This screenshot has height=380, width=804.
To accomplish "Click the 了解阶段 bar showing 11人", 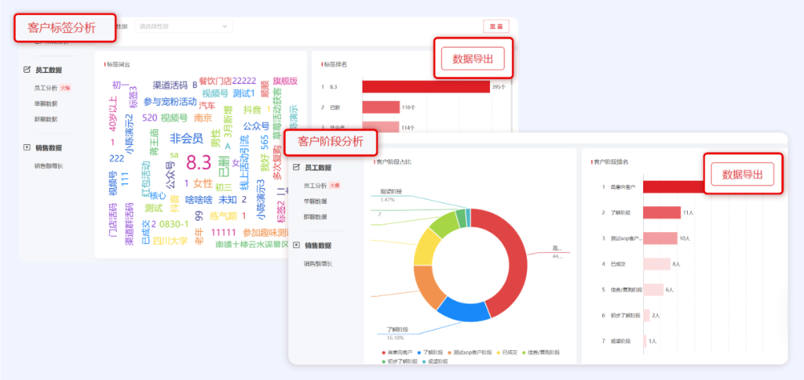I will pos(662,213).
